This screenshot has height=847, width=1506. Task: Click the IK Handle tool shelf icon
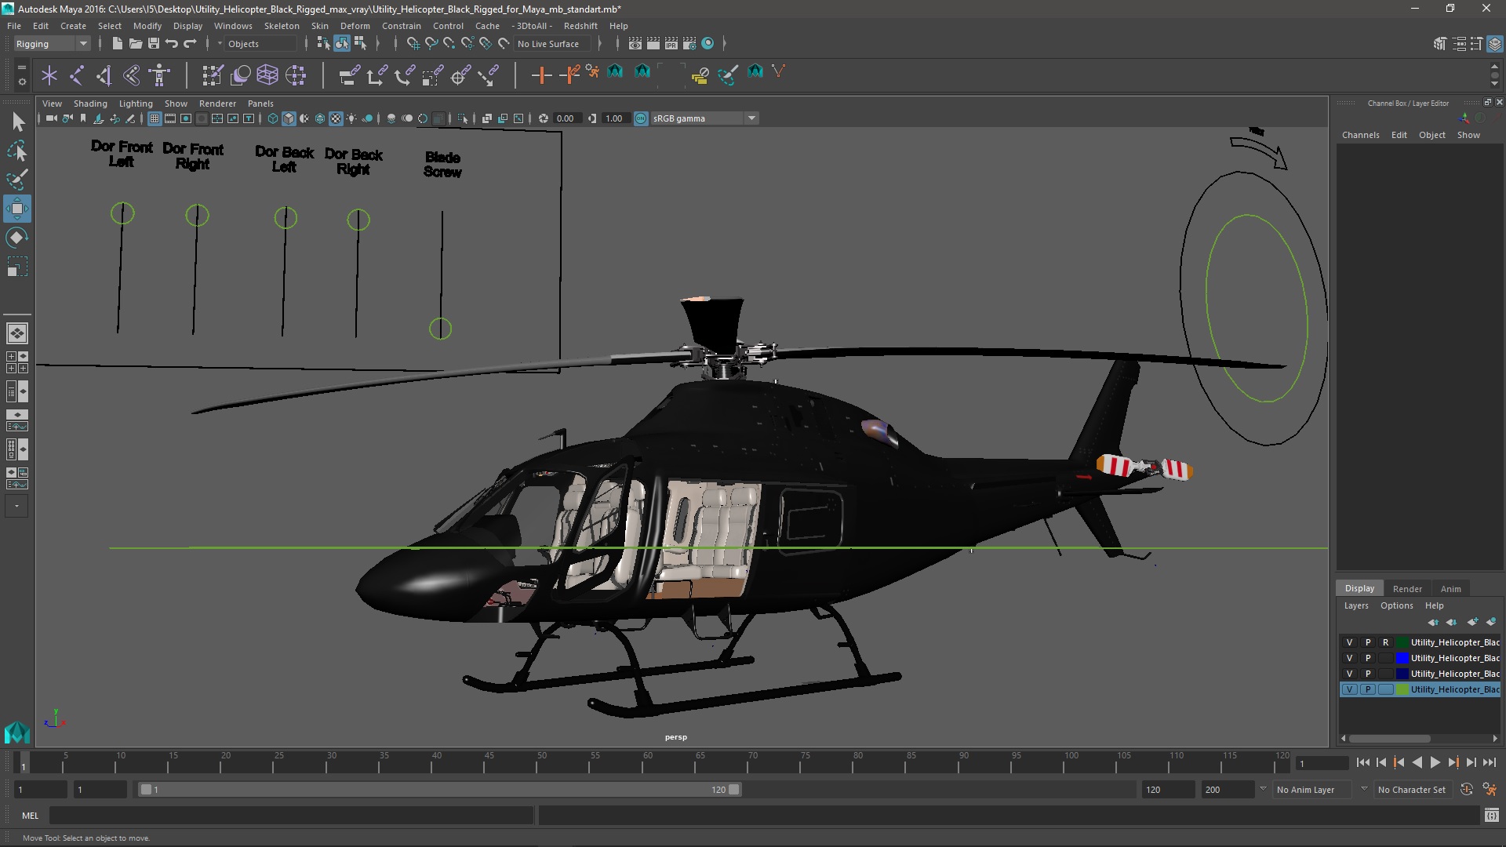104,75
